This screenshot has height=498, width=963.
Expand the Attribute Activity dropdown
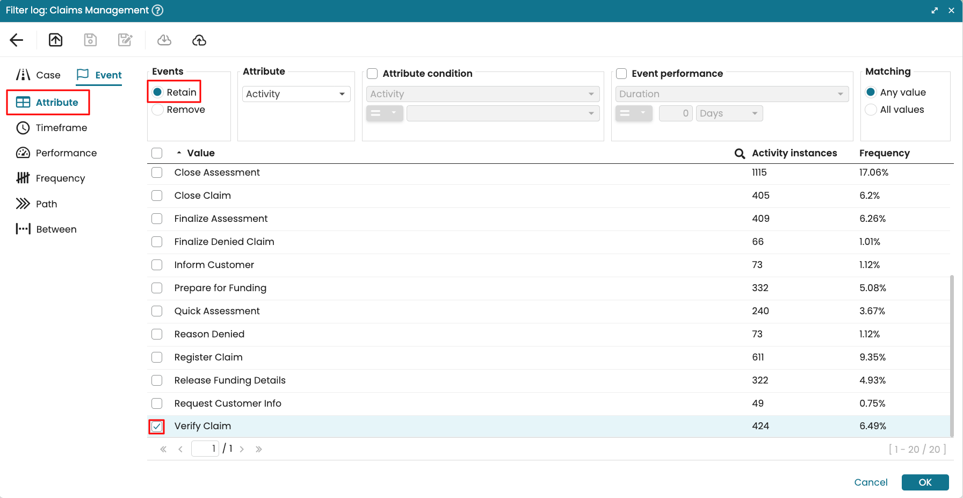tap(296, 94)
